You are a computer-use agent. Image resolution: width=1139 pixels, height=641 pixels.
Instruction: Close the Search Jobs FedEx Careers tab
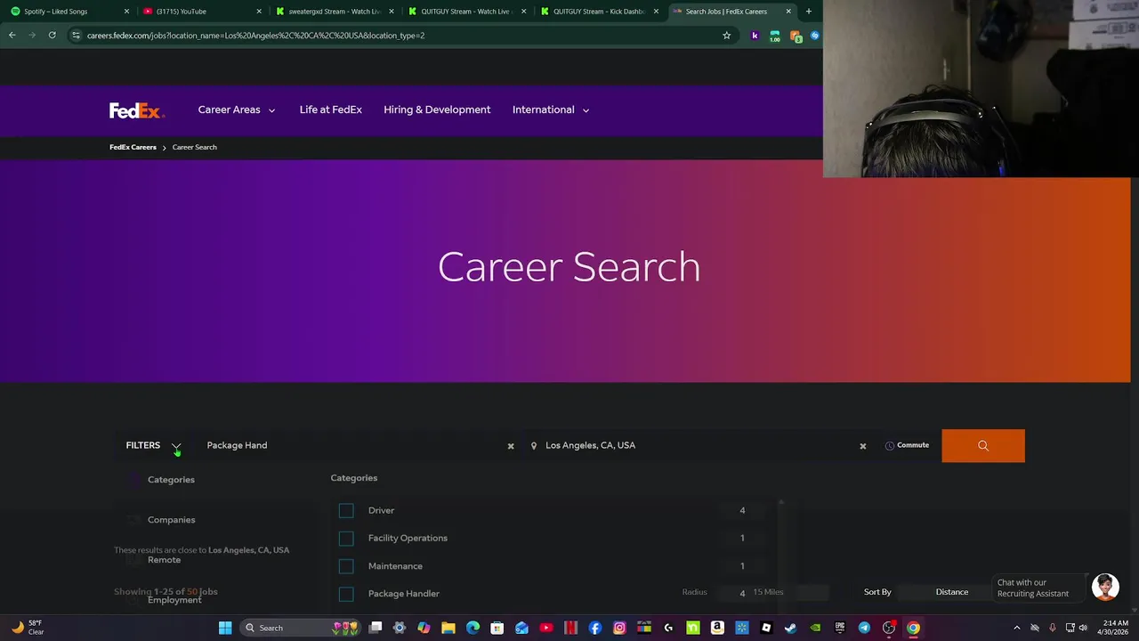click(788, 12)
